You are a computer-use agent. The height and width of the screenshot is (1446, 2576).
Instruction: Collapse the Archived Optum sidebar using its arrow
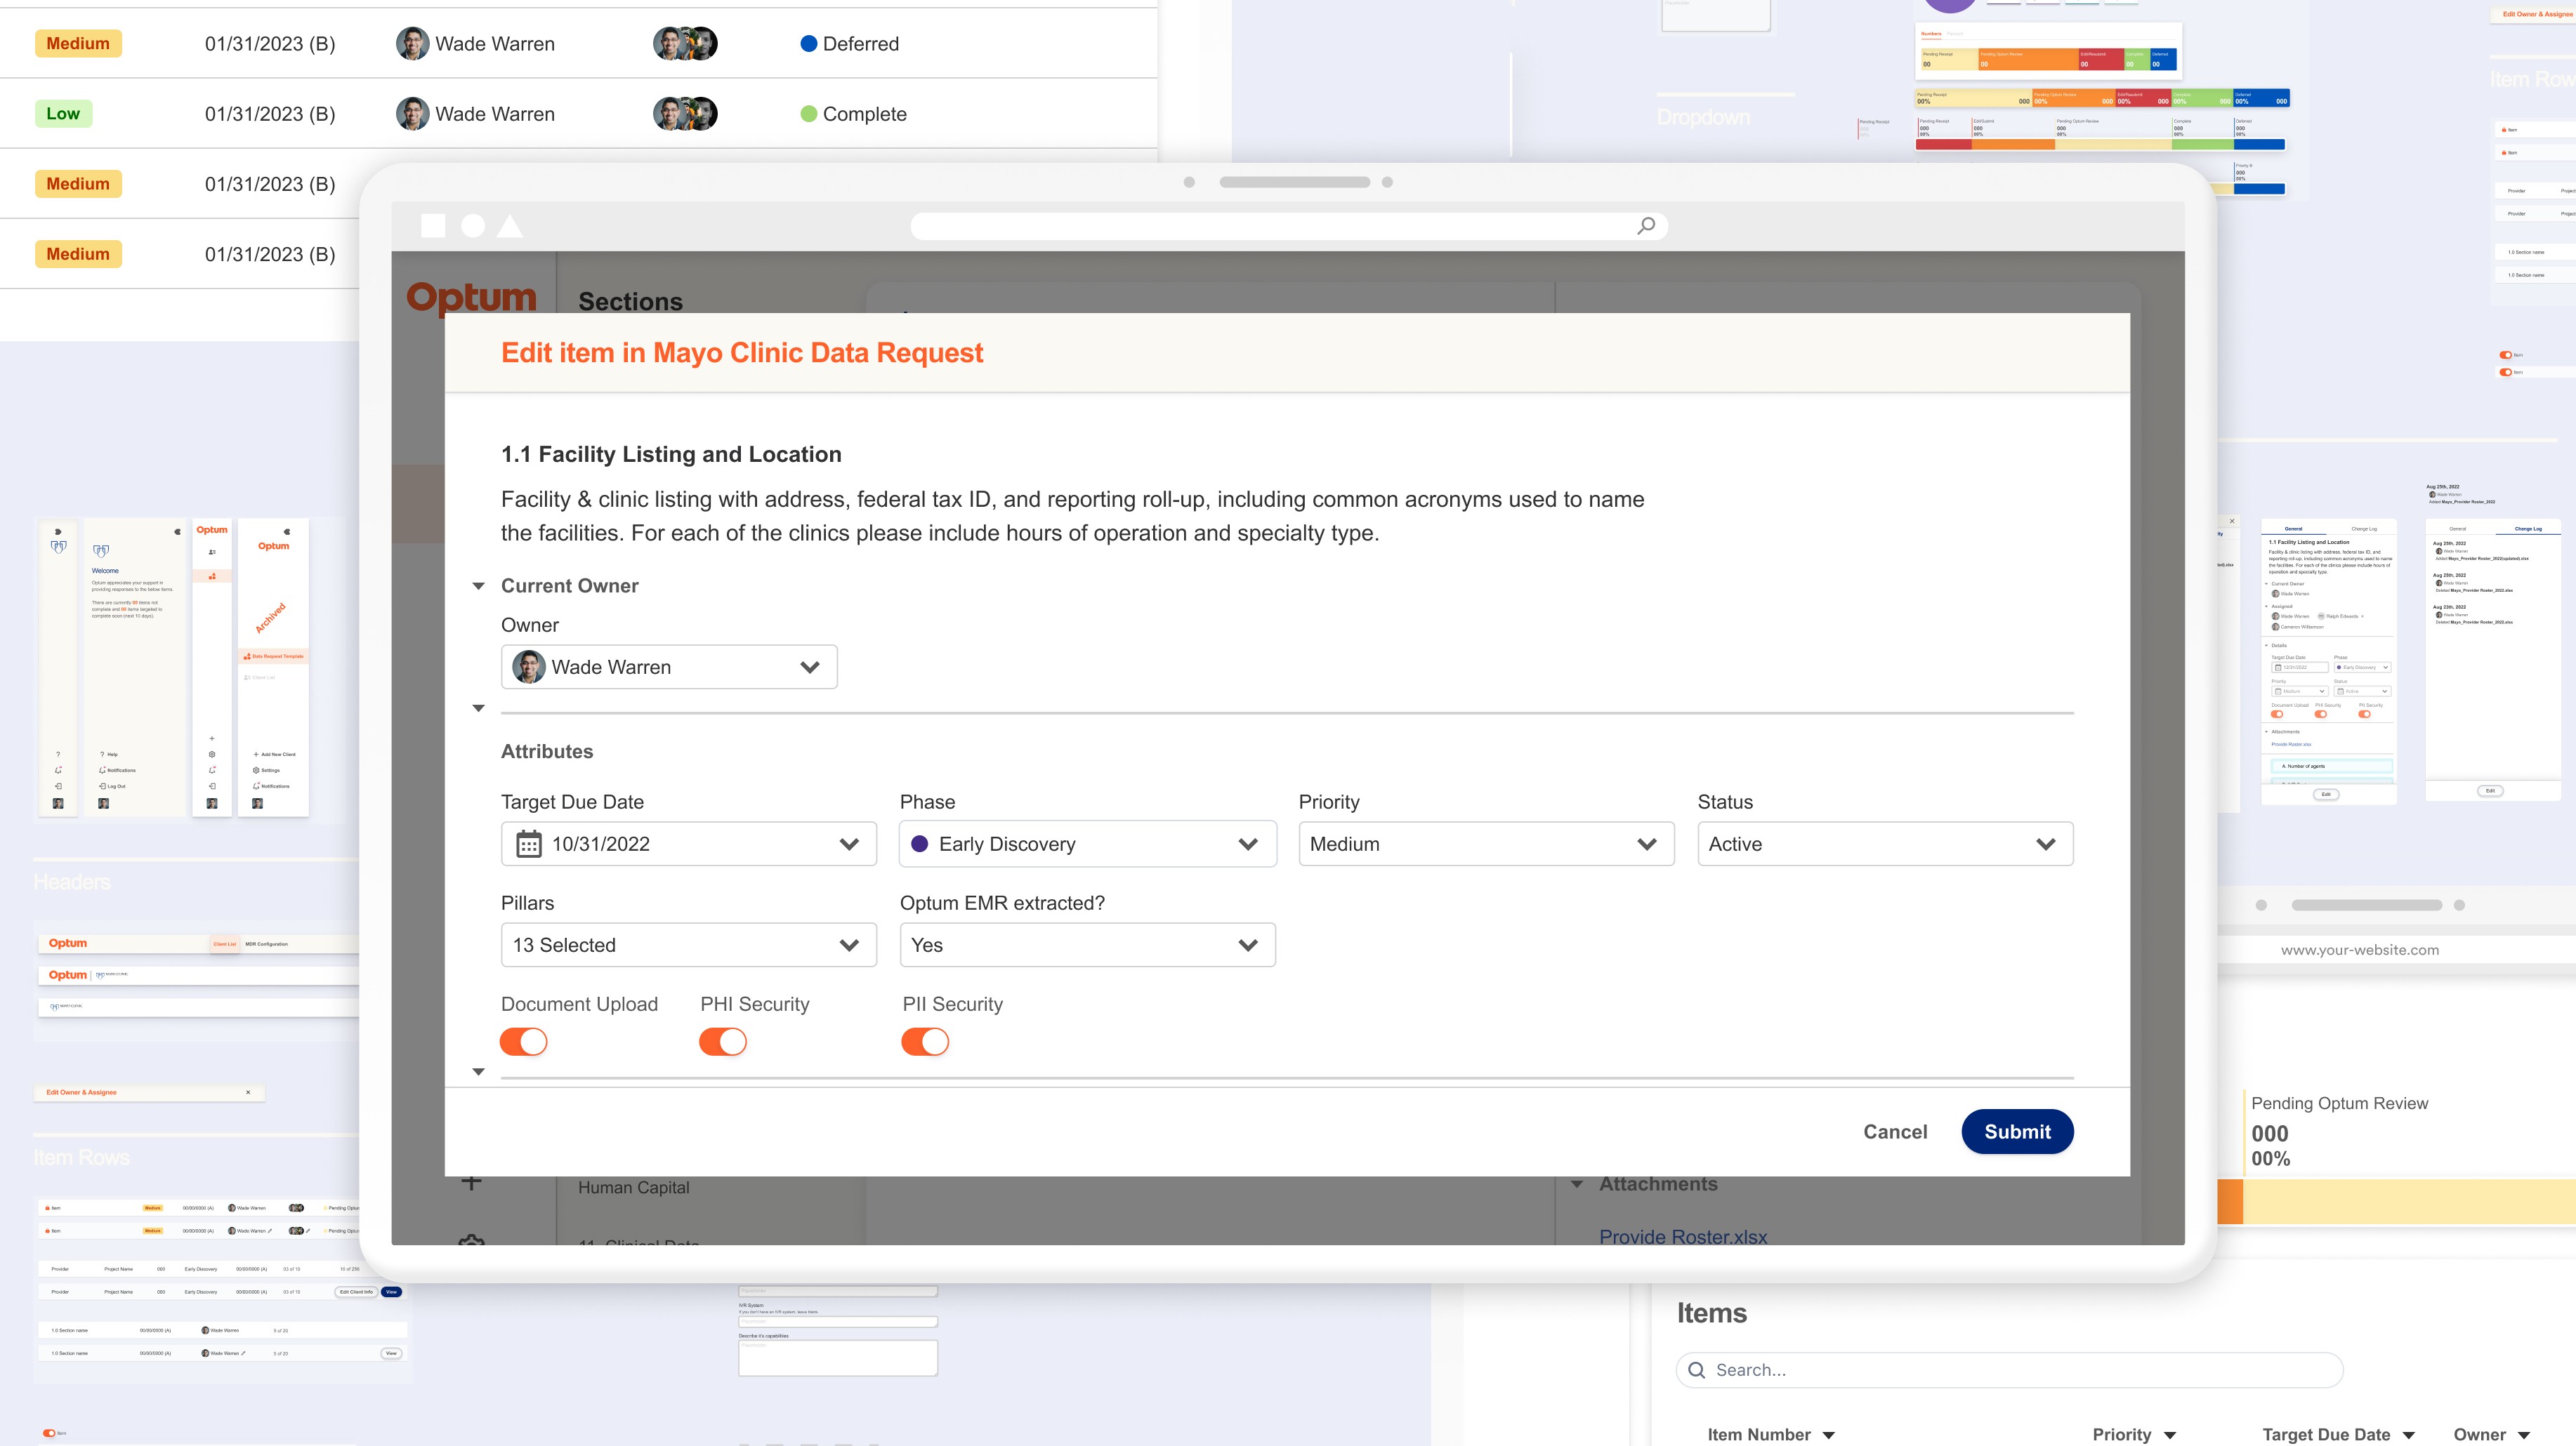tap(287, 531)
